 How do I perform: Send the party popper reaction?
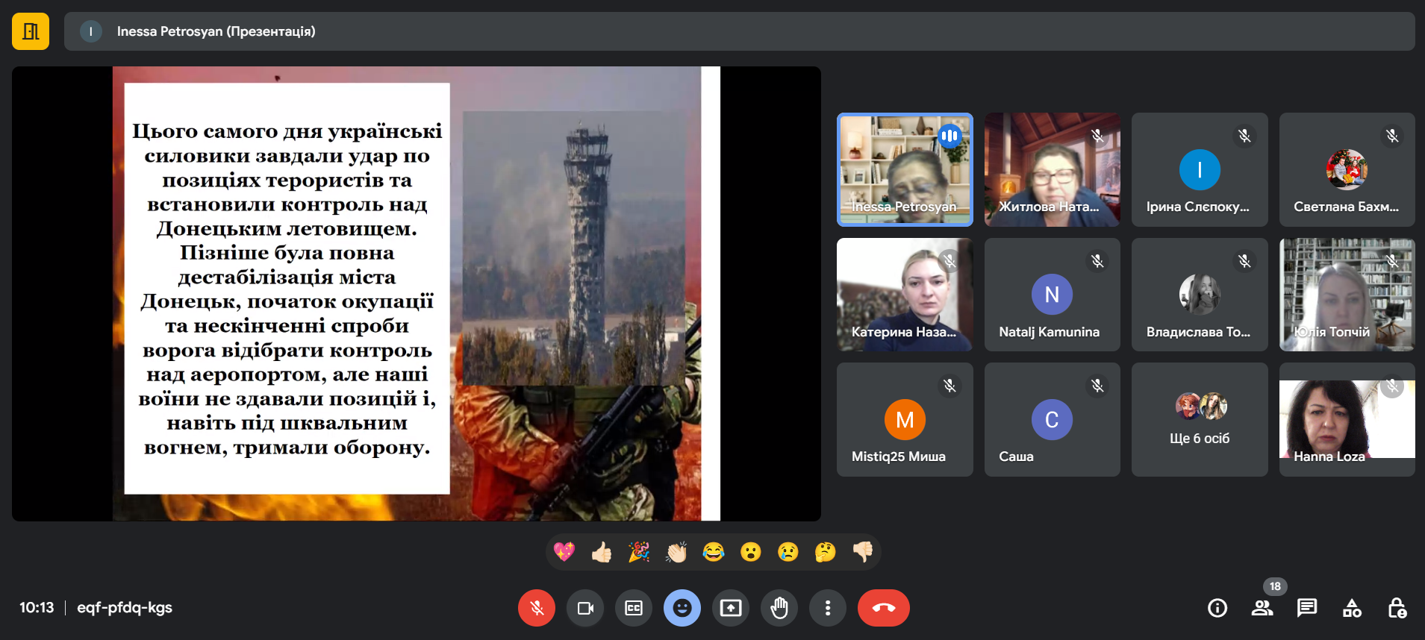click(639, 552)
